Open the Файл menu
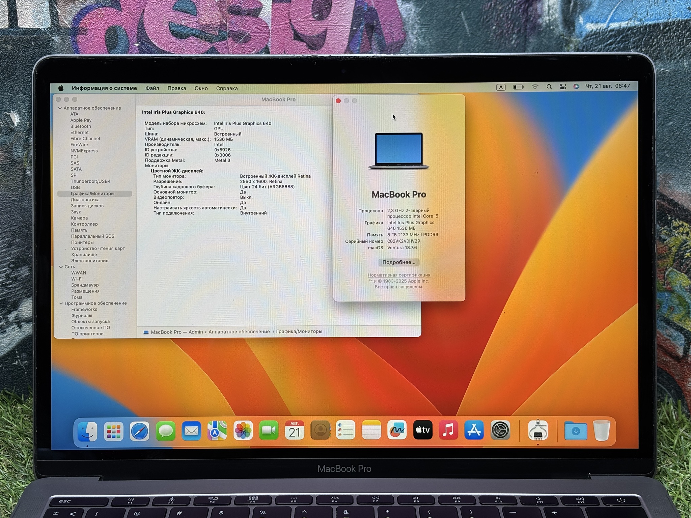The image size is (691, 518). [152, 88]
